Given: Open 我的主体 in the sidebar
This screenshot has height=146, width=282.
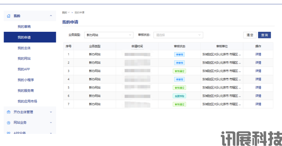Looking at the screenshot, I should [24, 48].
